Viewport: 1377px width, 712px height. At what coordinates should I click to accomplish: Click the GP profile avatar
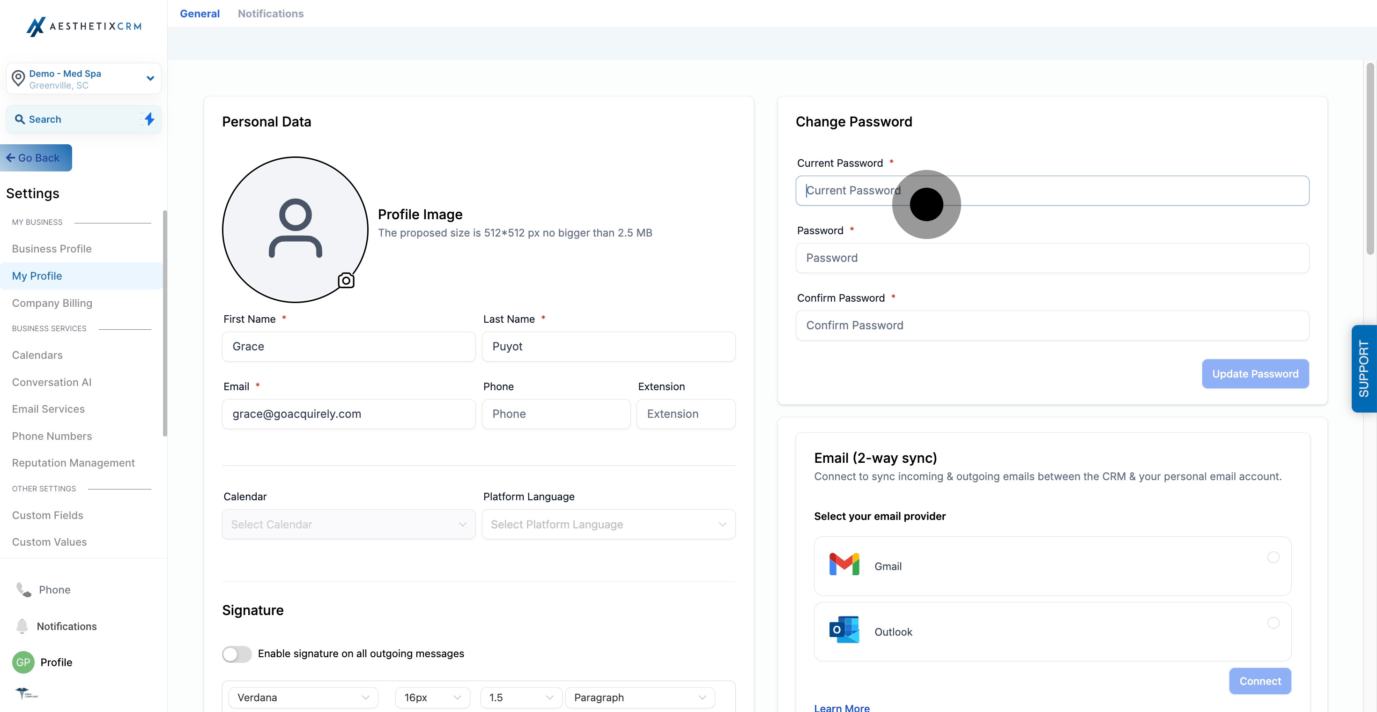(x=23, y=662)
